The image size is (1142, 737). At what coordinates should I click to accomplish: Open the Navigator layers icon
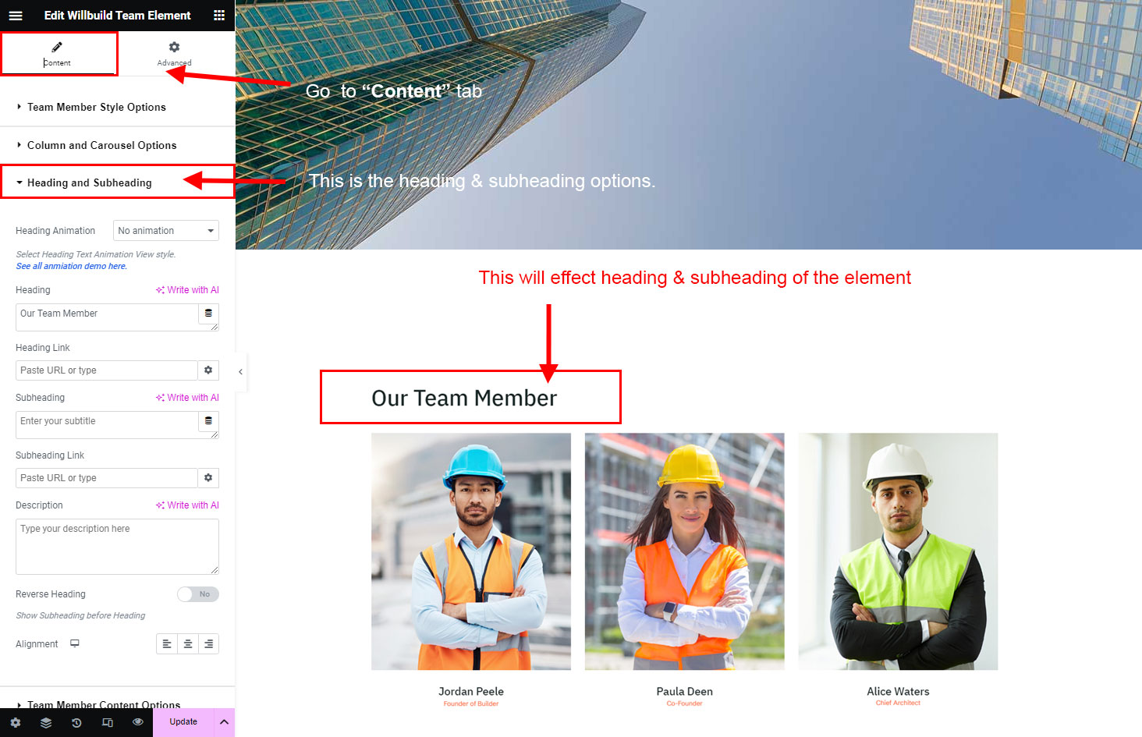(x=46, y=722)
